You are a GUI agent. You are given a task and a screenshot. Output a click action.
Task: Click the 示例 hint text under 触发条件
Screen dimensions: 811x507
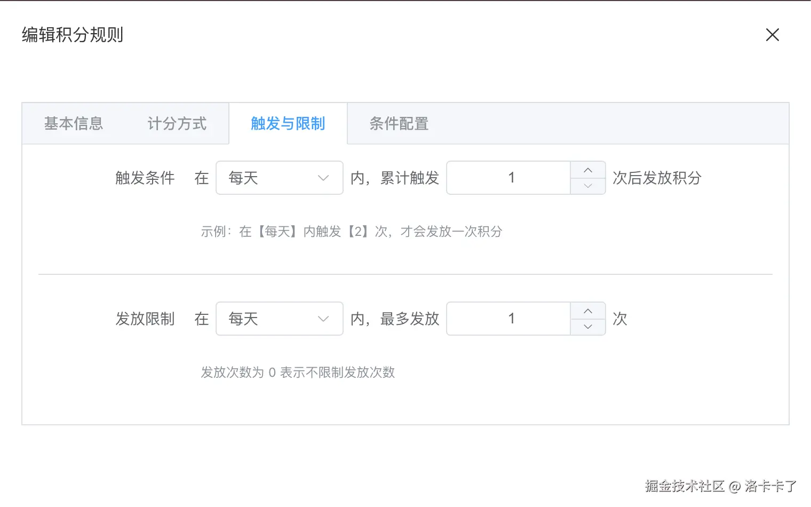click(351, 232)
